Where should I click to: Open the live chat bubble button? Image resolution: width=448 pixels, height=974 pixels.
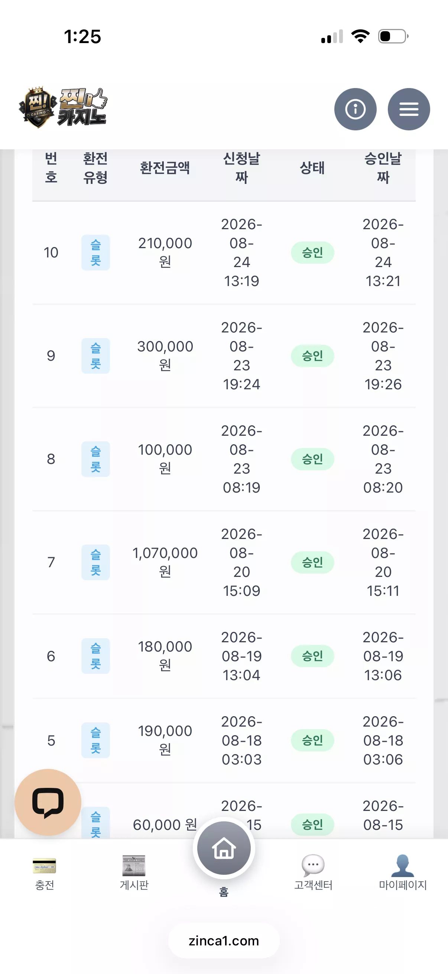pyautogui.click(x=48, y=802)
